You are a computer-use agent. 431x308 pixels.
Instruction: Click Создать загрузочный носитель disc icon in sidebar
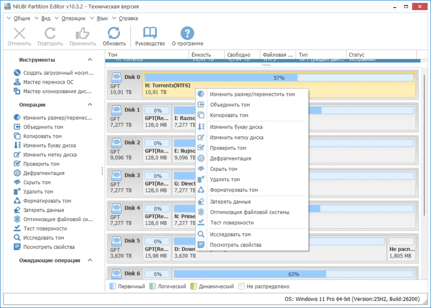[x=17, y=73]
